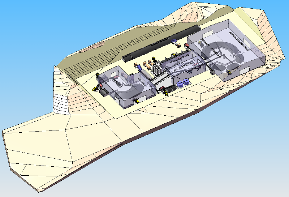
Task: Select the dark box left of right building
Action: (x=212, y=72)
